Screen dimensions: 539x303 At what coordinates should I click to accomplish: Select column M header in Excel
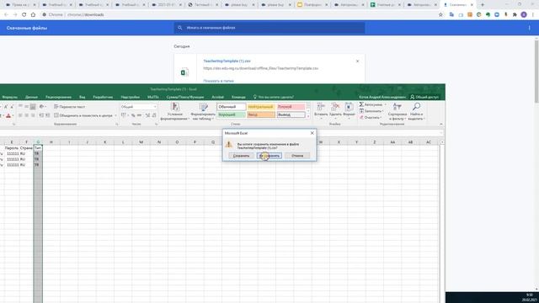(x=141, y=142)
